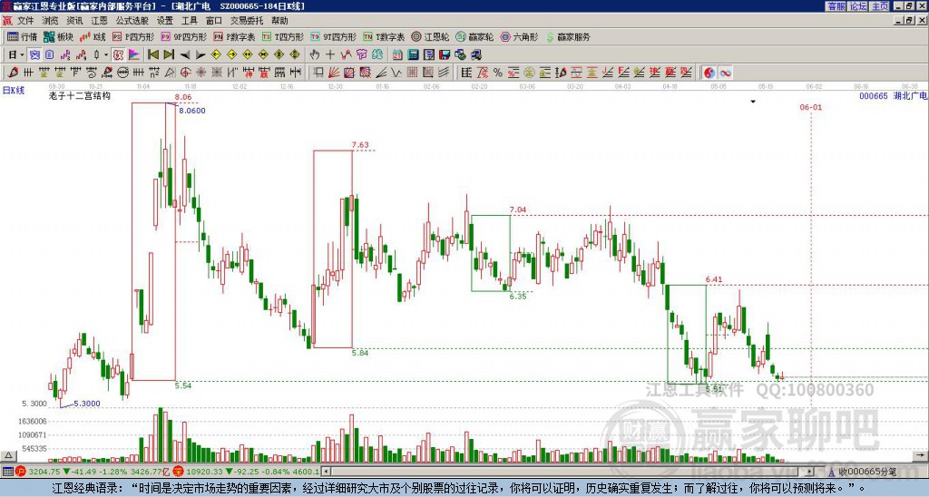Click the infinity loop icon
929x497 pixels.
[725, 73]
